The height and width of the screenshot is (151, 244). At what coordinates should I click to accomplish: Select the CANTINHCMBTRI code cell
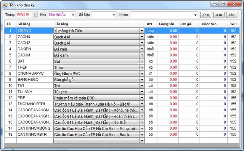(35, 134)
